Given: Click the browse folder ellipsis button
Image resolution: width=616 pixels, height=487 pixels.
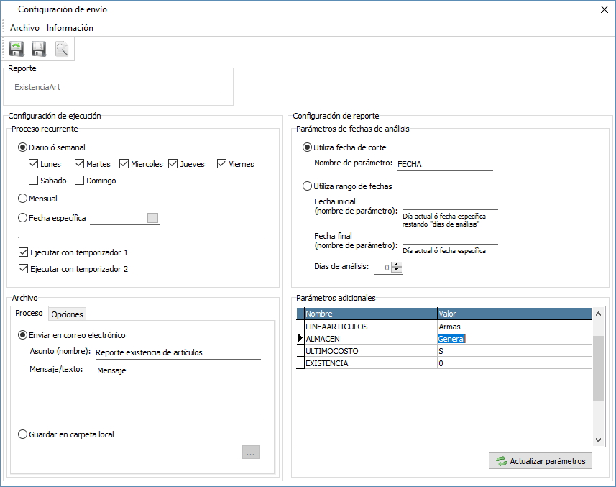Looking at the screenshot, I should 251,452.
